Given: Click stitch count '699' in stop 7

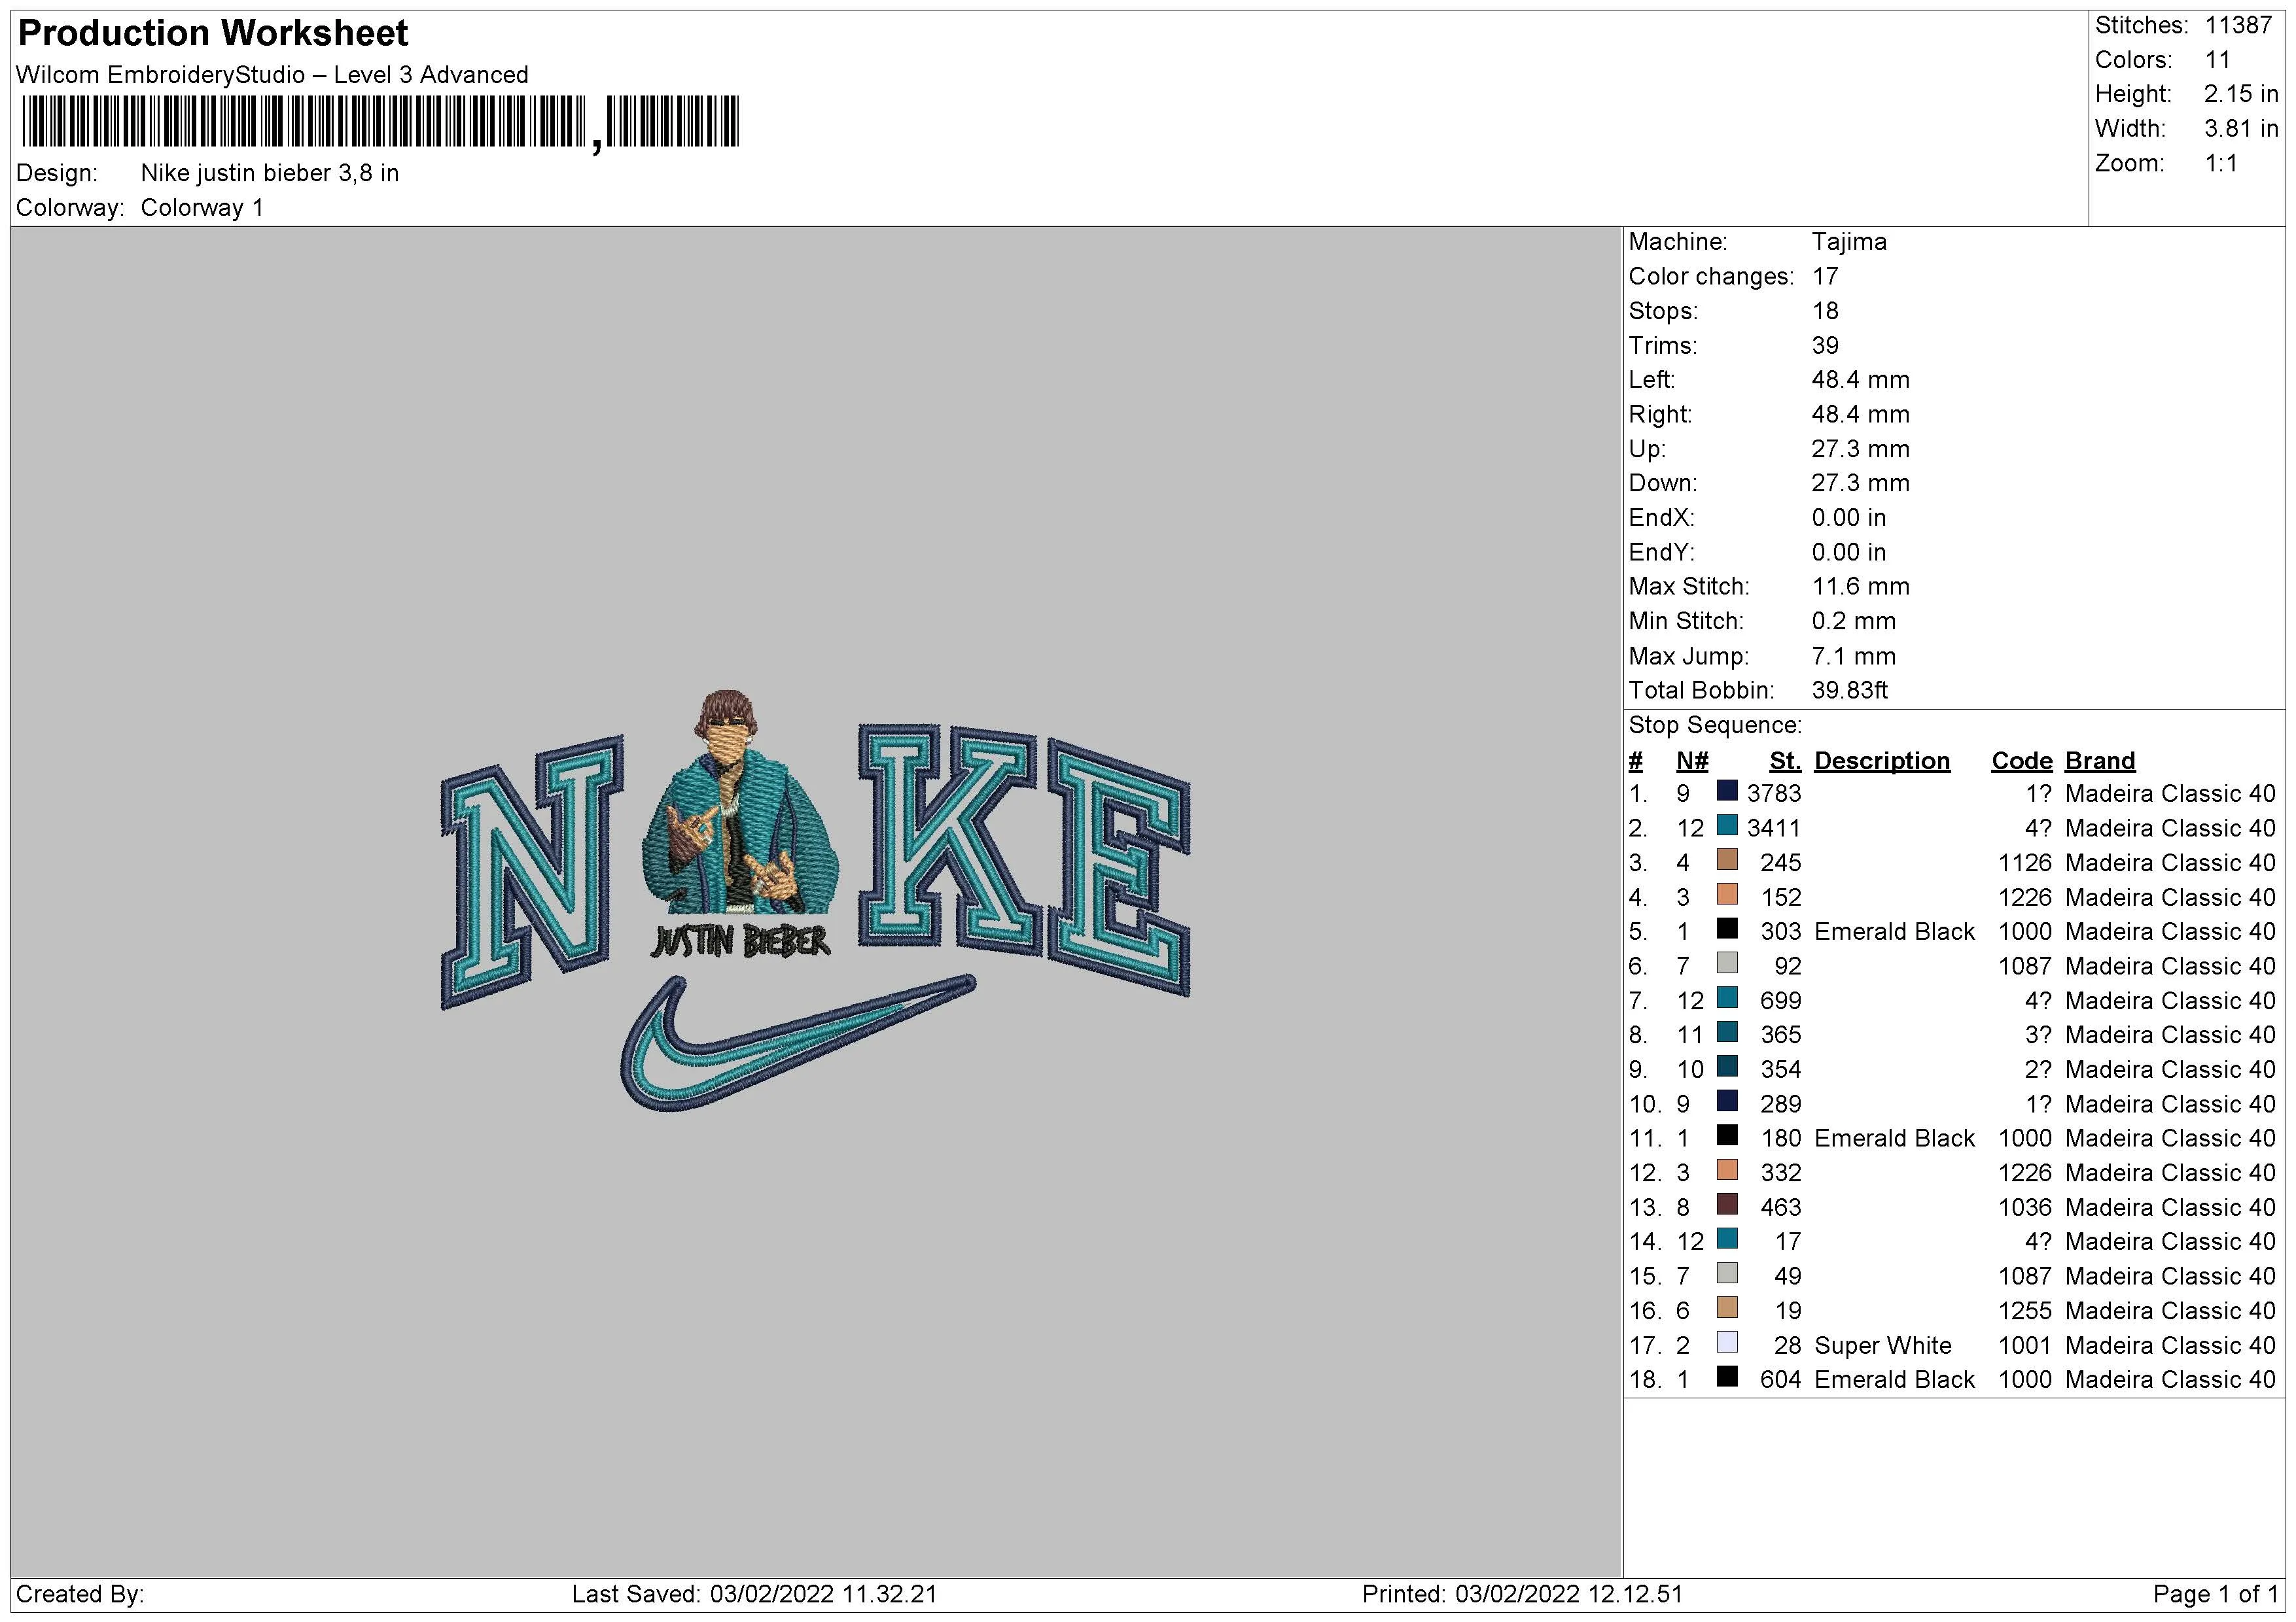Looking at the screenshot, I should [1781, 1001].
